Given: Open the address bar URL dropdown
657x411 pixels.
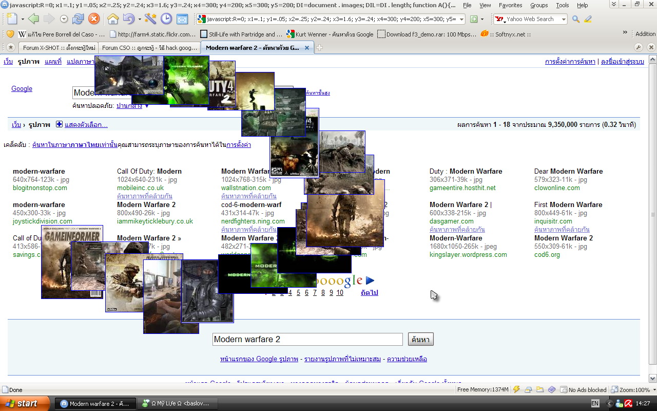Looking at the screenshot, I should click(x=461, y=20).
